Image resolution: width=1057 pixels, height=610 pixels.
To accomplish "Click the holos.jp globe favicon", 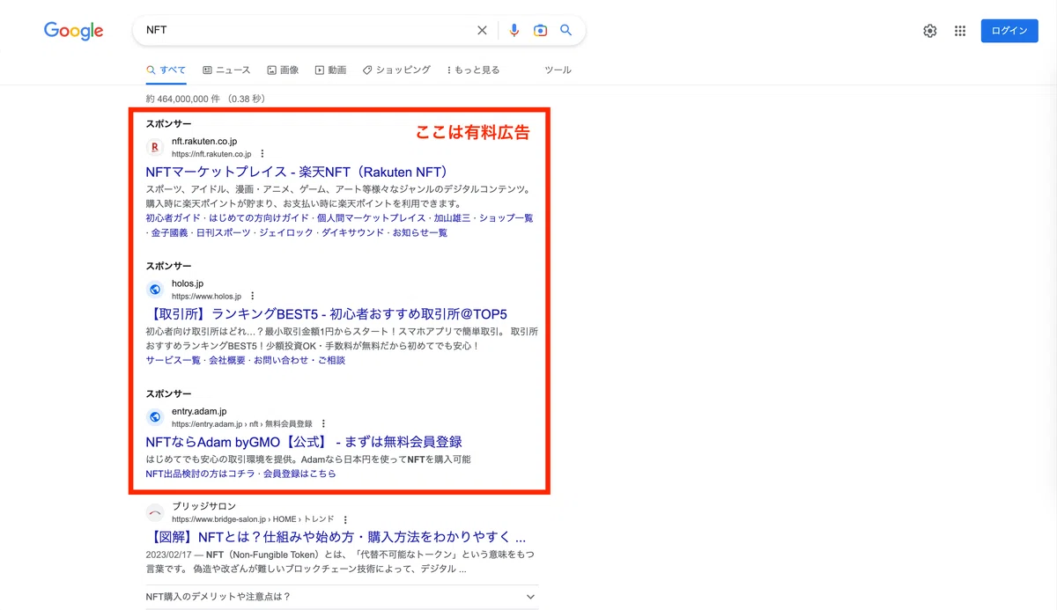I will 155,290.
